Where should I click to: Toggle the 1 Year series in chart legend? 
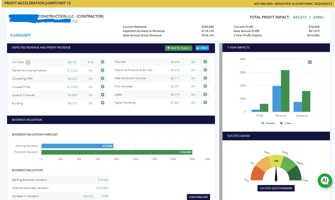click(286, 123)
